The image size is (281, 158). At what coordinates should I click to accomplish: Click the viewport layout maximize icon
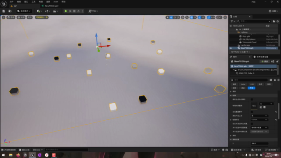click(225, 18)
